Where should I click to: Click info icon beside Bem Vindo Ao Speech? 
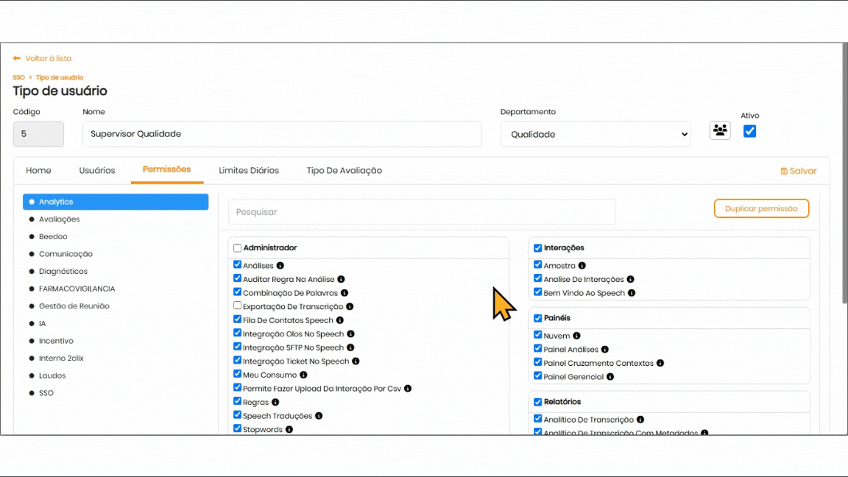632,293
